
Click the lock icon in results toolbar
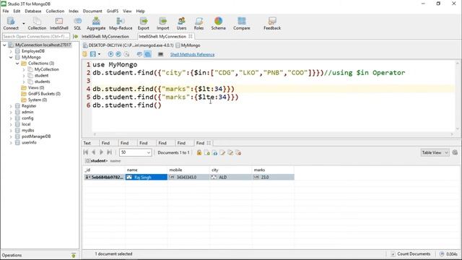(x=199, y=152)
